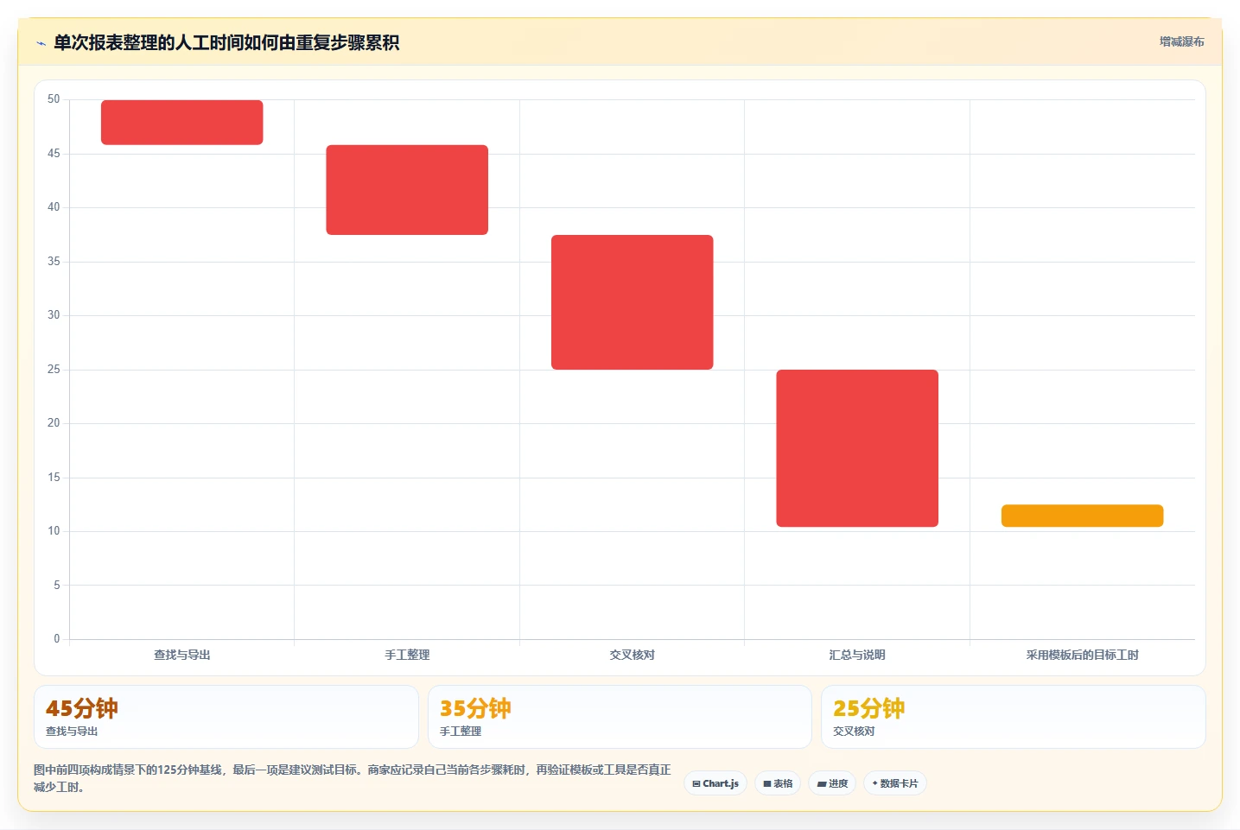This screenshot has width=1240, height=830.
Task: Click the lightning icon beside the chart title
Action: 41,43
